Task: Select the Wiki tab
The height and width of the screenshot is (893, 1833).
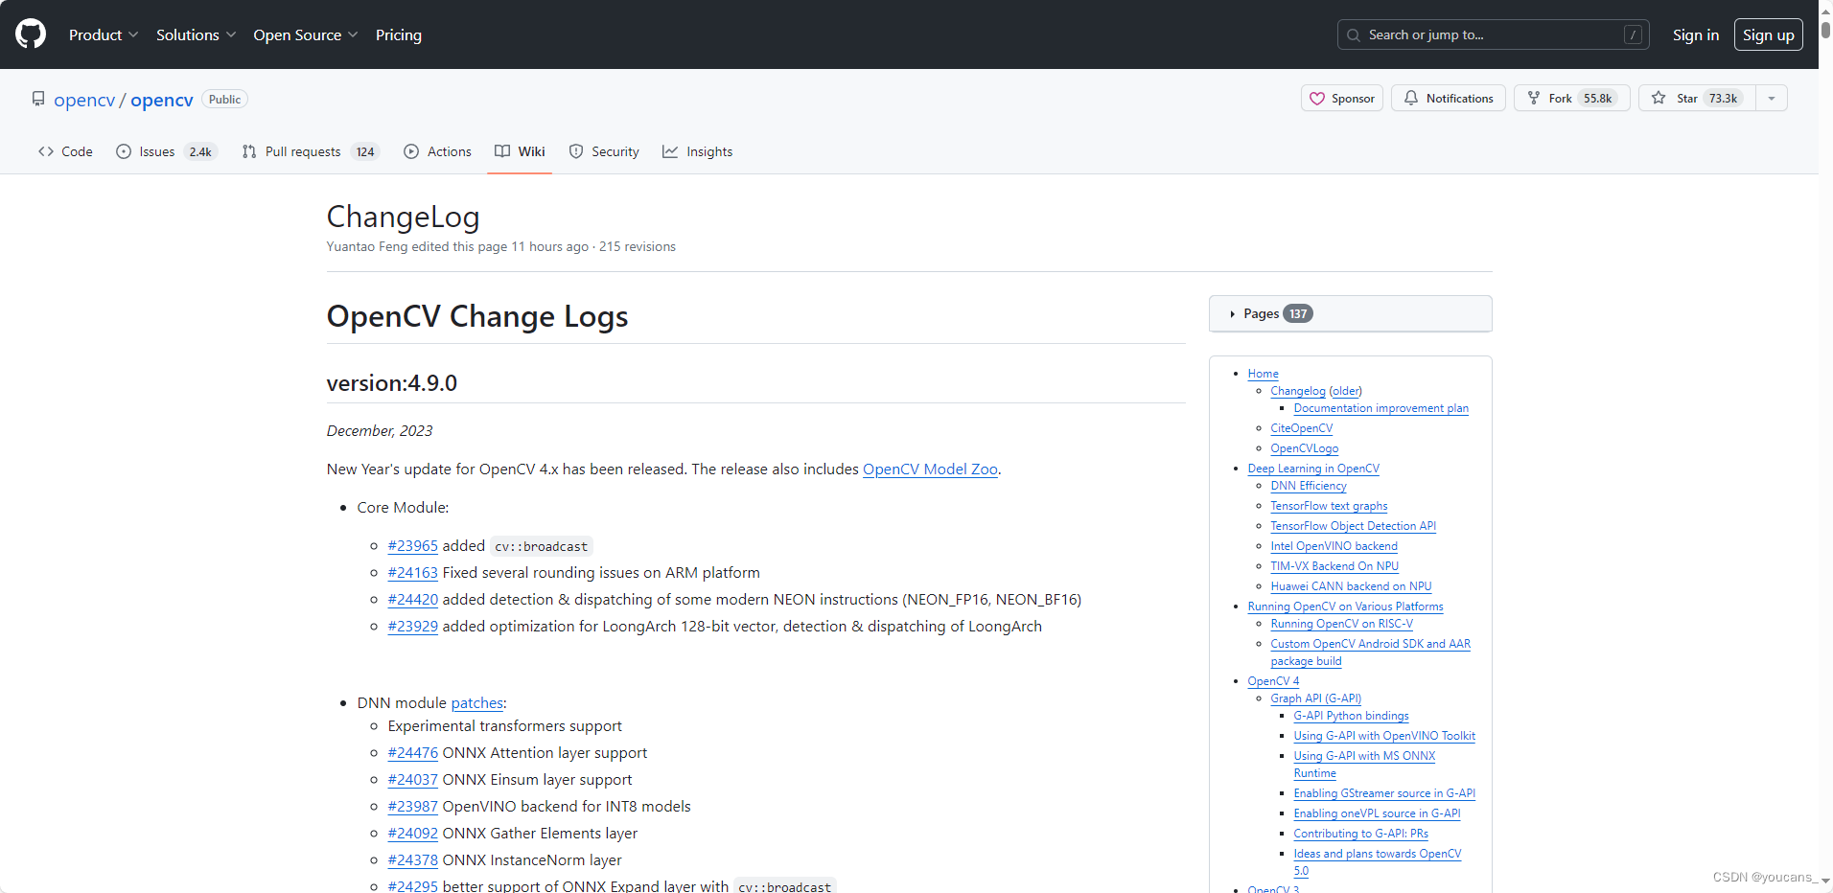Action: [x=520, y=151]
